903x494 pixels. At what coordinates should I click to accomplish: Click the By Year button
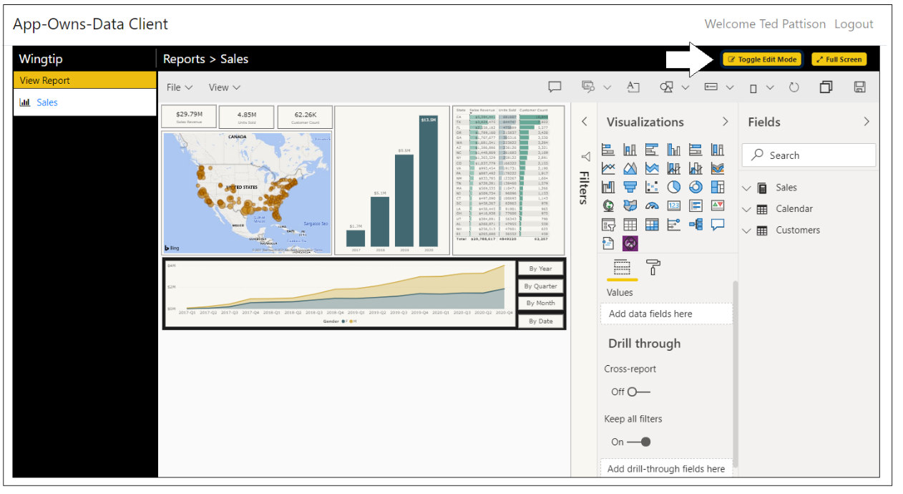point(540,268)
